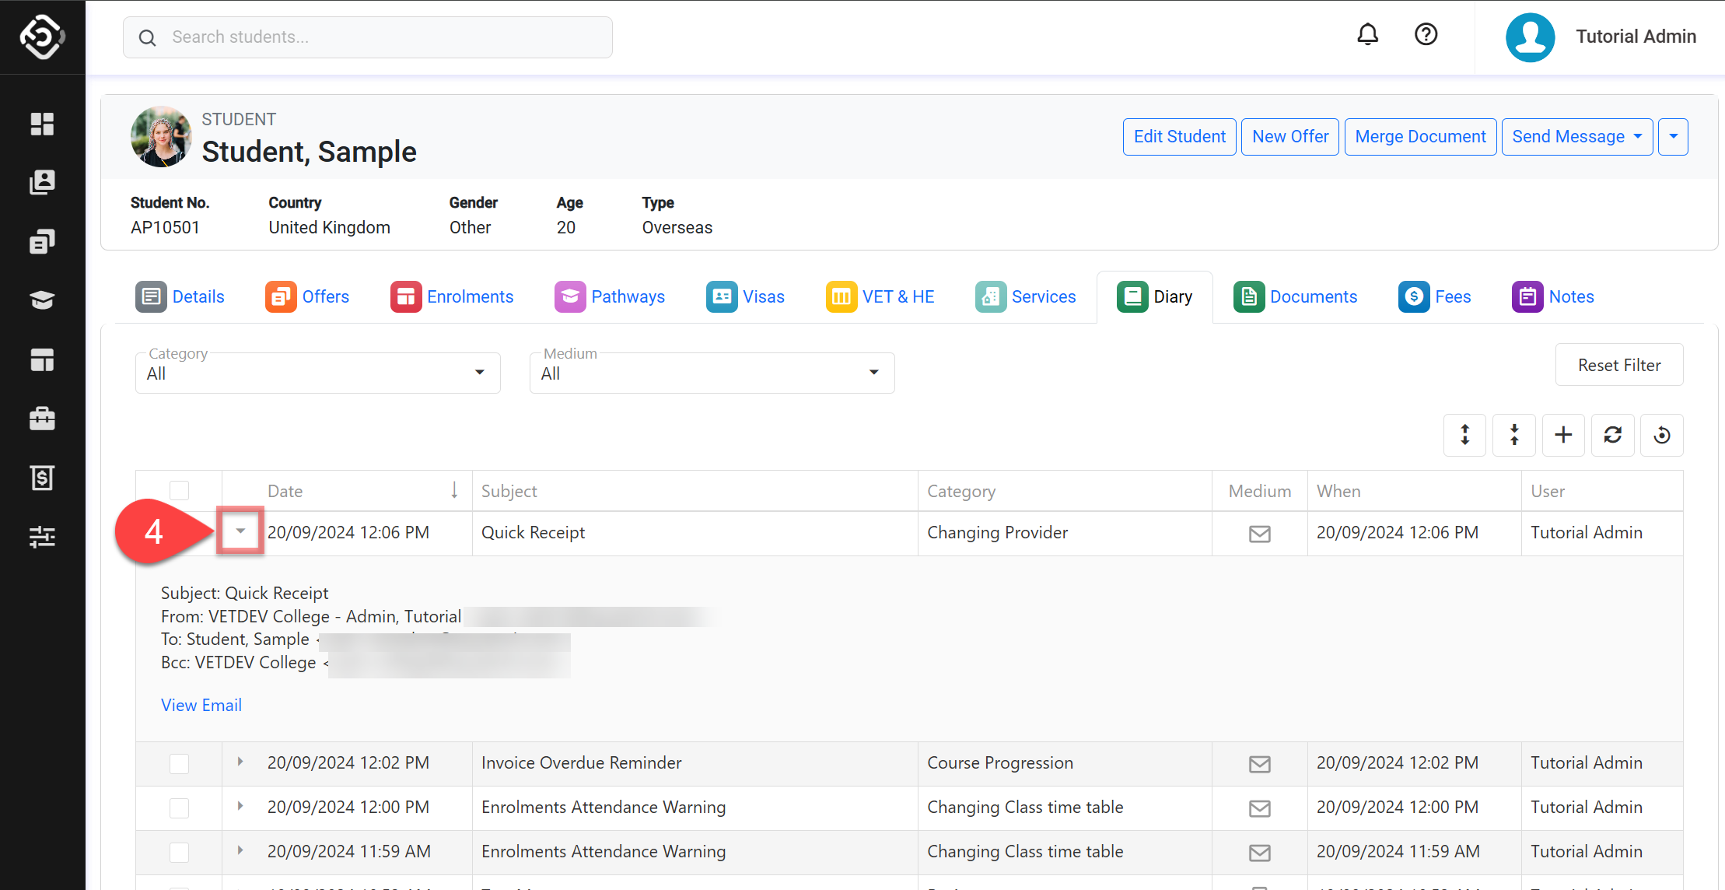
Task: Click the collapse all rows icon
Action: tap(1513, 435)
